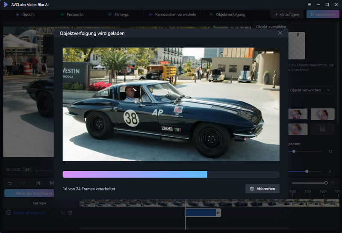
Task: Click the undo arrow above the timeline
Action: pyautogui.click(x=10, y=183)
